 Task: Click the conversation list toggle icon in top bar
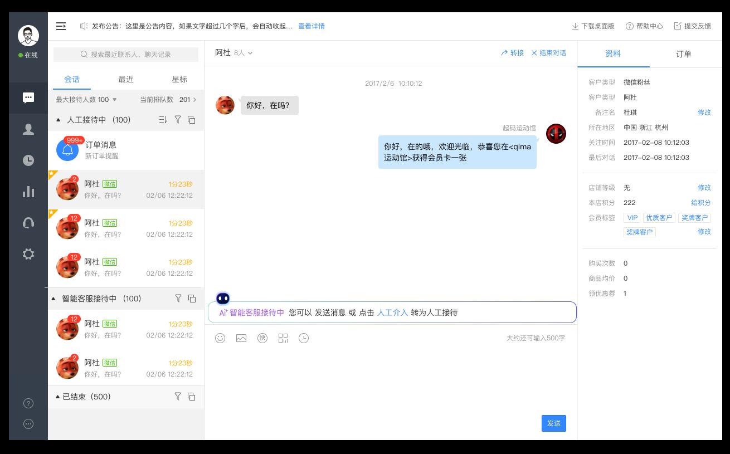[61, 26]
